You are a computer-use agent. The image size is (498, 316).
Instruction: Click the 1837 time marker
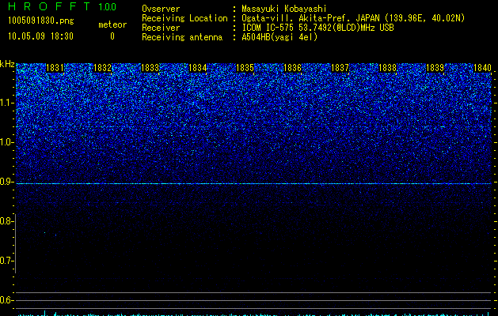pos(340,68)
